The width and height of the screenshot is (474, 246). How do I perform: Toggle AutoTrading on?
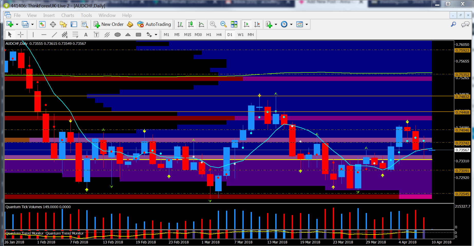coord(154,24)
